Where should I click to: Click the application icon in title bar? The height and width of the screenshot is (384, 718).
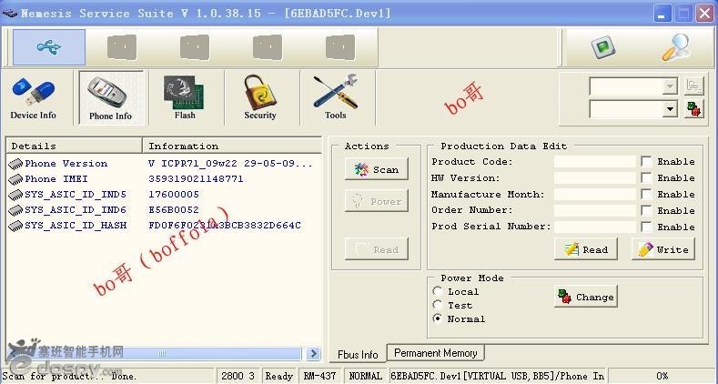(x=10, y=14)
